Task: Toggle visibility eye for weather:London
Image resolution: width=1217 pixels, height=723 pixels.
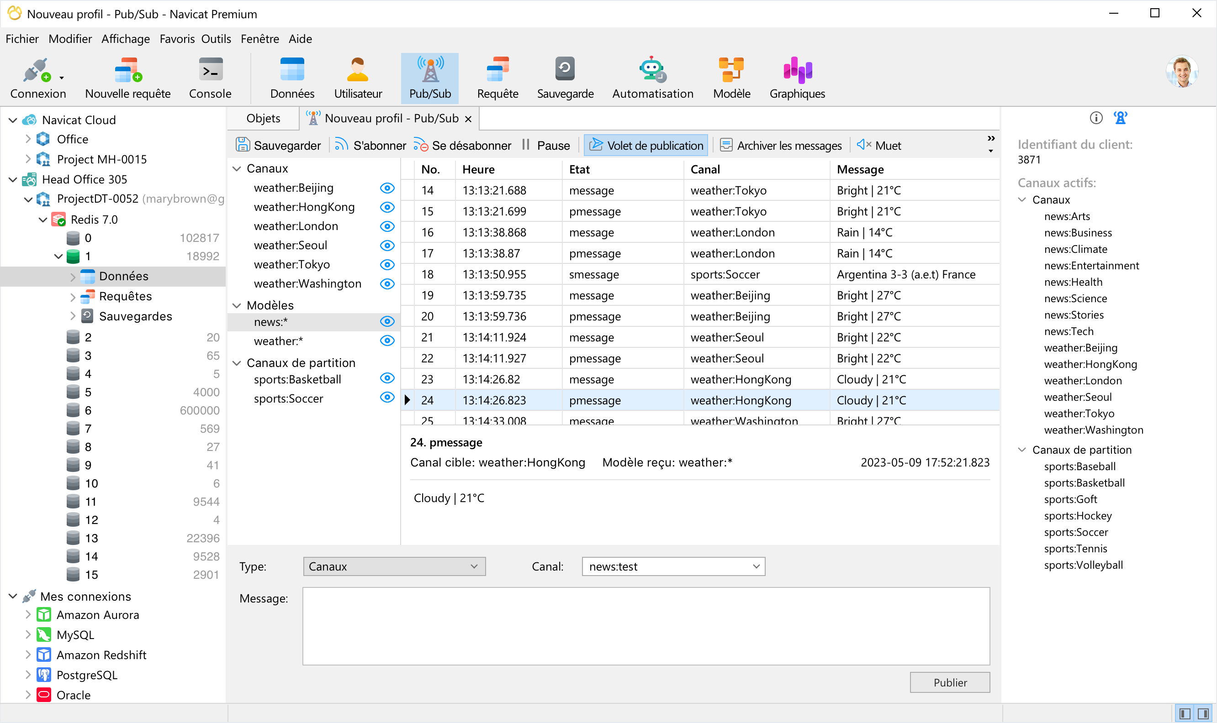Action: [387, 226]
